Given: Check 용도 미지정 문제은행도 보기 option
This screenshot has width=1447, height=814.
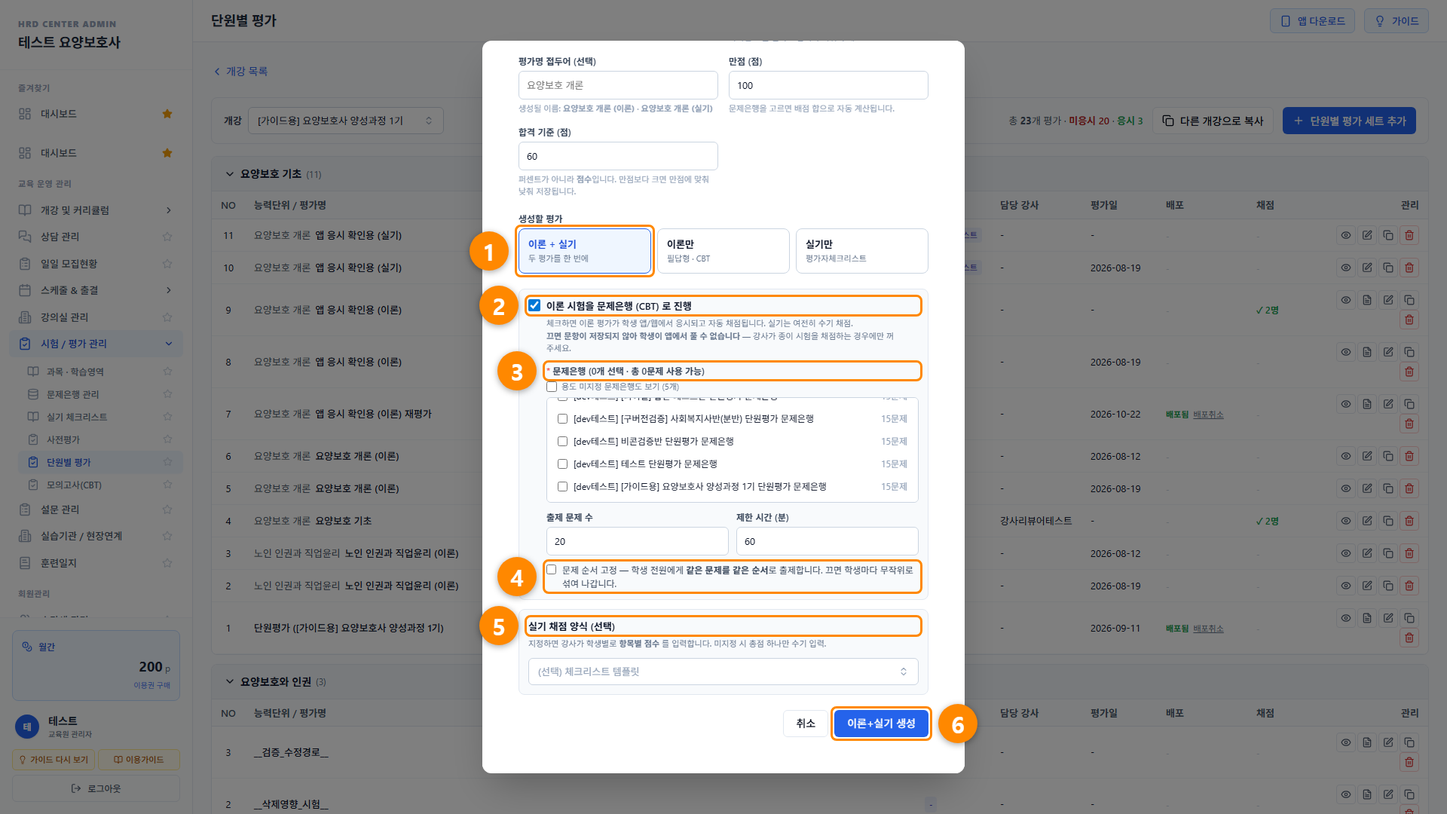Looking at the screenshot, I should pyautogui.click(x=552, y=387).
